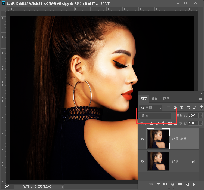Open the 叠加 blend mode dropdown
The height and width of the screenshot is (190, 204).
click(x=155, y=116)
